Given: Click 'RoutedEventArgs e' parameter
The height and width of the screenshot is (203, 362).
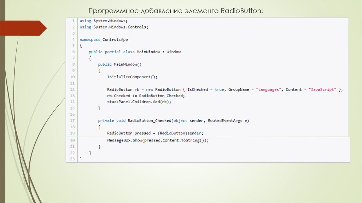Looking at the screenshot, I should (x=227, y=121).
